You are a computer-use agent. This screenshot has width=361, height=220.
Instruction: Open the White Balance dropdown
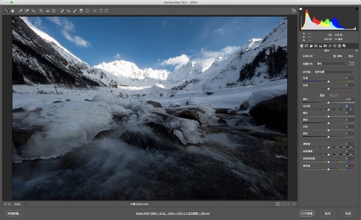(334, 72)
